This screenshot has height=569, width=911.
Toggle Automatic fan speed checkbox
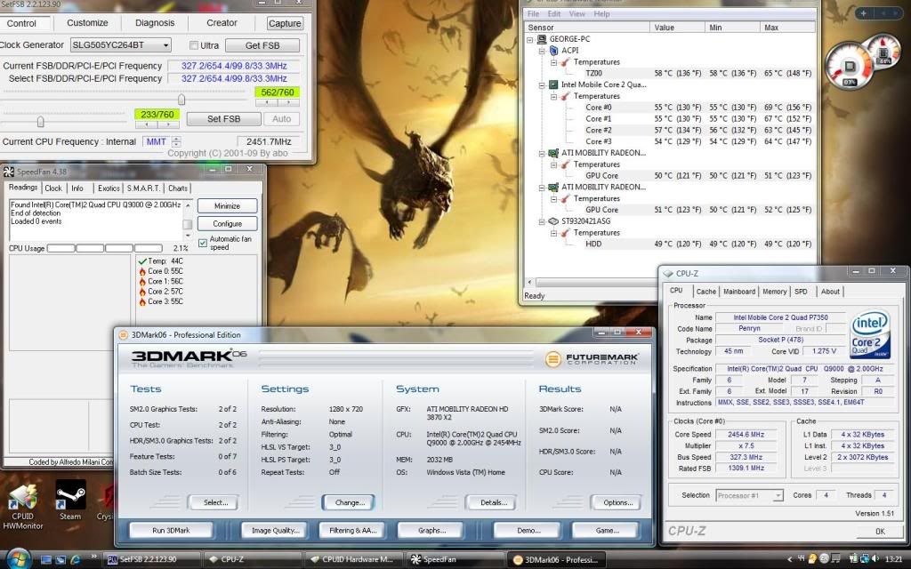[203, 243]
